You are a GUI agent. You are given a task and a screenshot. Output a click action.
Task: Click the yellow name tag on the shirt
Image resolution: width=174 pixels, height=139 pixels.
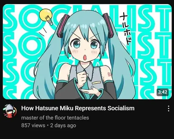tap(96, 83)
